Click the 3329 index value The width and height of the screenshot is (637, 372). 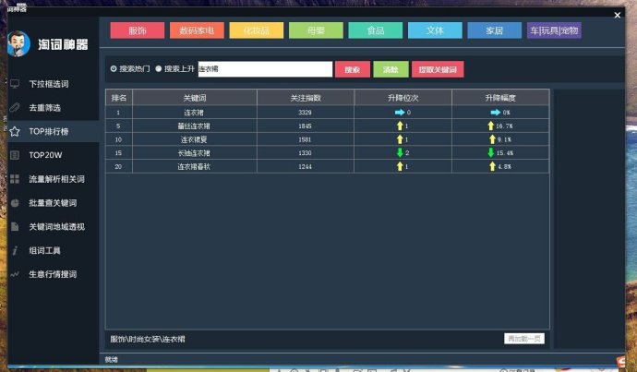305,113
